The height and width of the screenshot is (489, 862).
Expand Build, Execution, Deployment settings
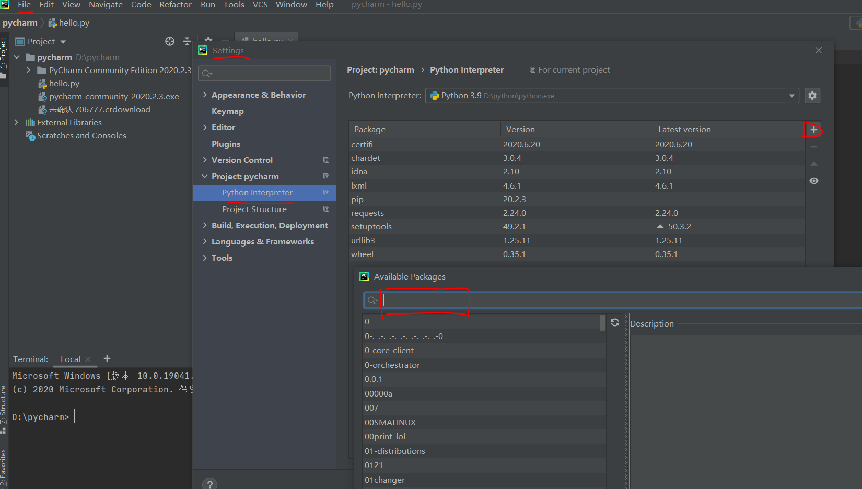[205, 225]
